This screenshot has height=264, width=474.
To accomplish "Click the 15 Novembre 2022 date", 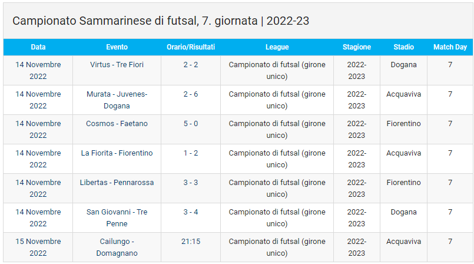I will click(x=38, y=247).
